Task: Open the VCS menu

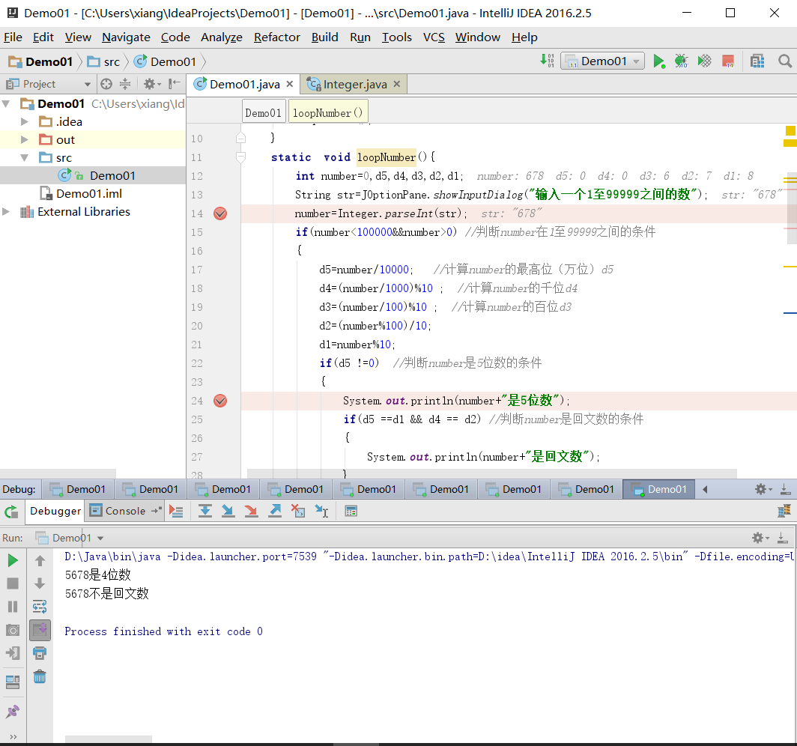Action: pos(434,37)
